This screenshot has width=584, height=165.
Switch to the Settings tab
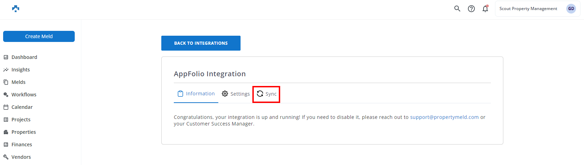click(236, 94)
